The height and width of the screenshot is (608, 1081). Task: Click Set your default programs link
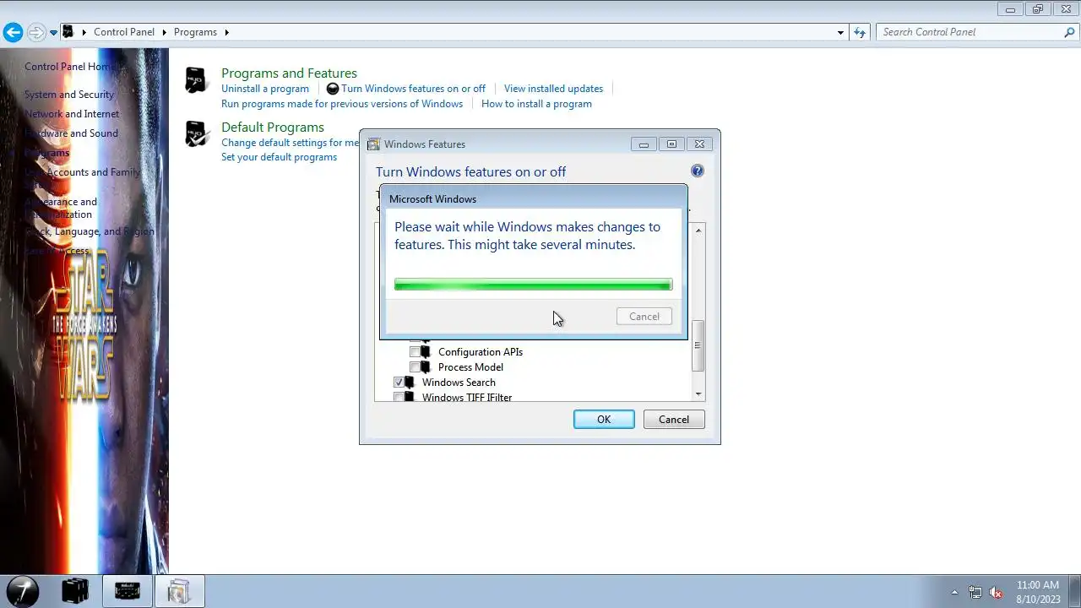click(x=279, y=157)
